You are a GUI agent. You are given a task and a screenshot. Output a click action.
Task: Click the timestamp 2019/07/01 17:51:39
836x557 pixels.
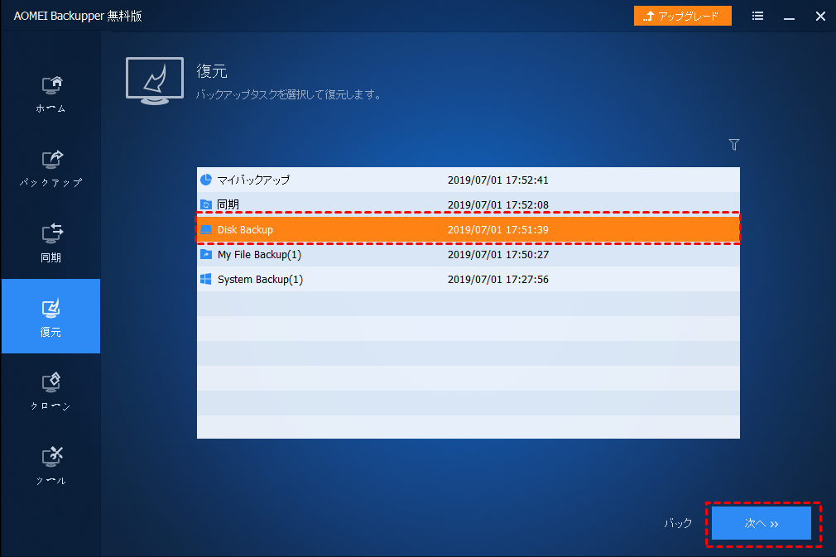pyautogui.click(x=498, y=230)
